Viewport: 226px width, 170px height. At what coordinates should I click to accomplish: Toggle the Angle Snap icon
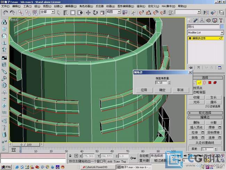click(x=148, y=13)
